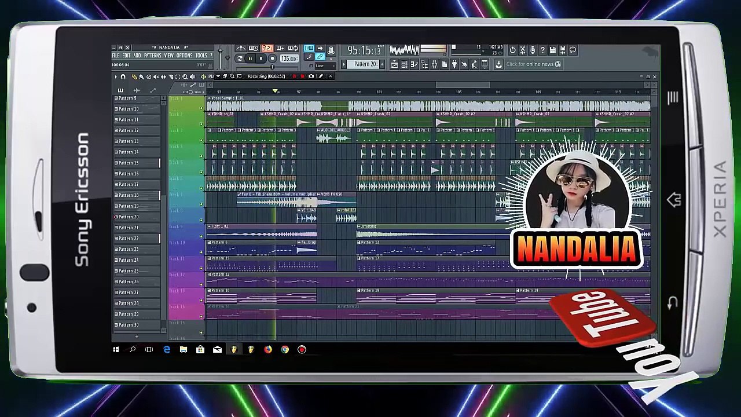Image resolution: width=741 pixels, height=417 pixels.
Task: Click the undo history icon
Action: (512, 50)
